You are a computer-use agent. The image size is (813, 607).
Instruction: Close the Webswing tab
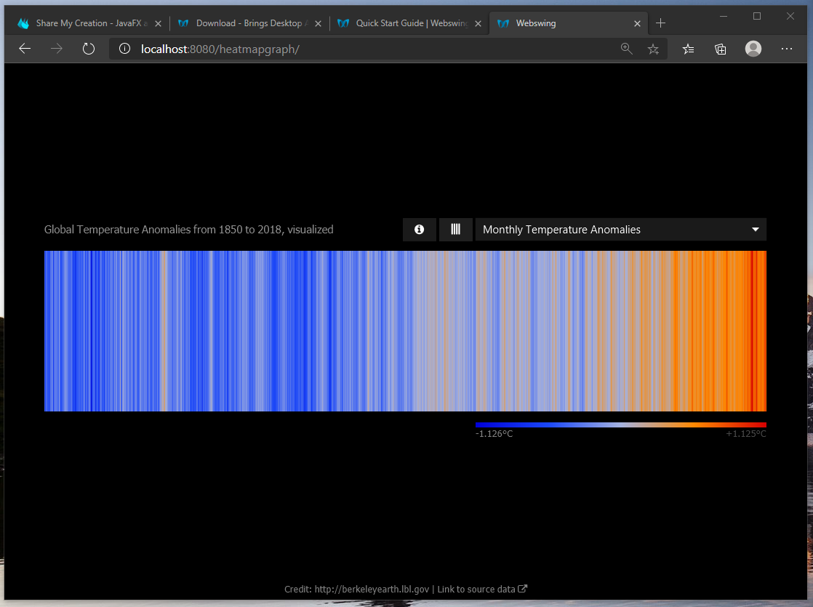(x=637, y=23)
